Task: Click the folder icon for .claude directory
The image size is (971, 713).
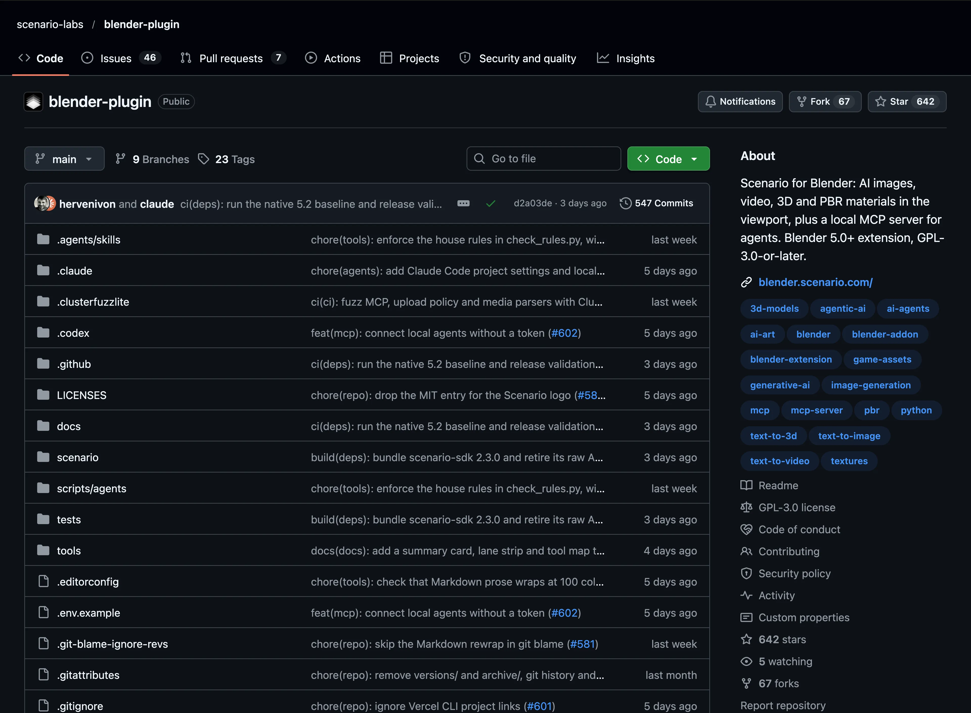Action: point(43,271)
